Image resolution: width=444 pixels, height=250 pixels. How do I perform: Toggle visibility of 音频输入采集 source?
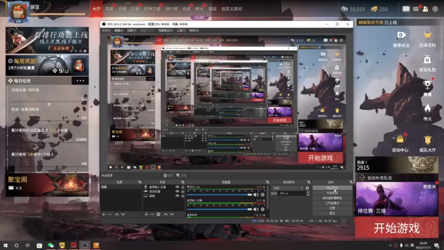(x=177, y=187)
